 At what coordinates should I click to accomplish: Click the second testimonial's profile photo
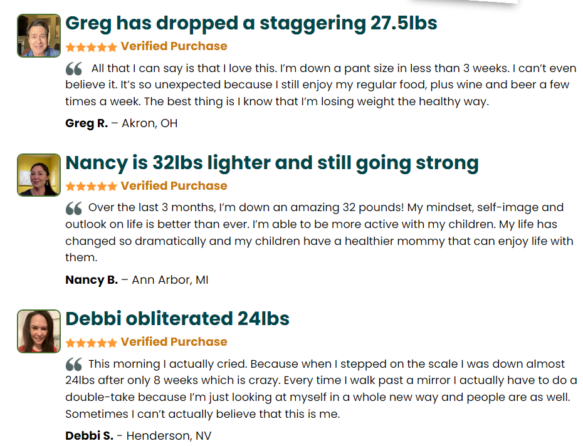pos(39,175)
